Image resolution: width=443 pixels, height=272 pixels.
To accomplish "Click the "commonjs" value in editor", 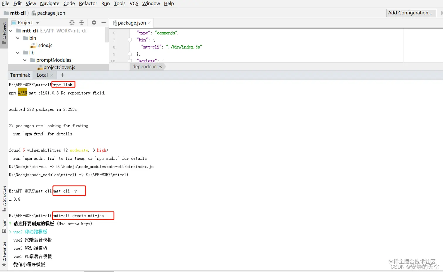I will pyautogui.click(x=166, y=33).
